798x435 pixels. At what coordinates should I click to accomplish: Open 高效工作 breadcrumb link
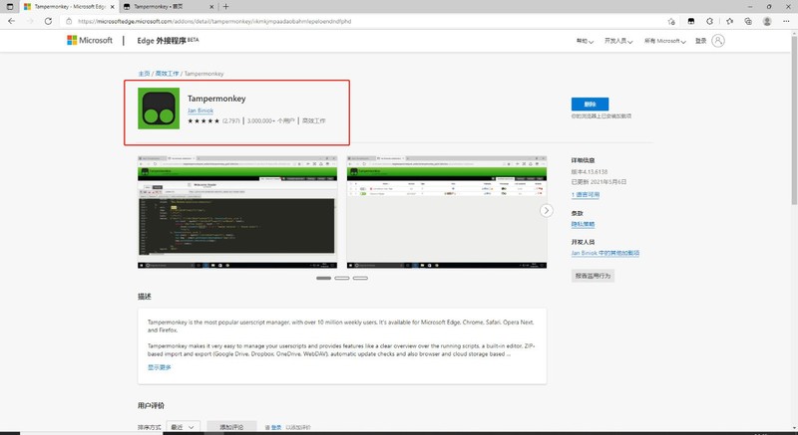click(x=167, y=74)
